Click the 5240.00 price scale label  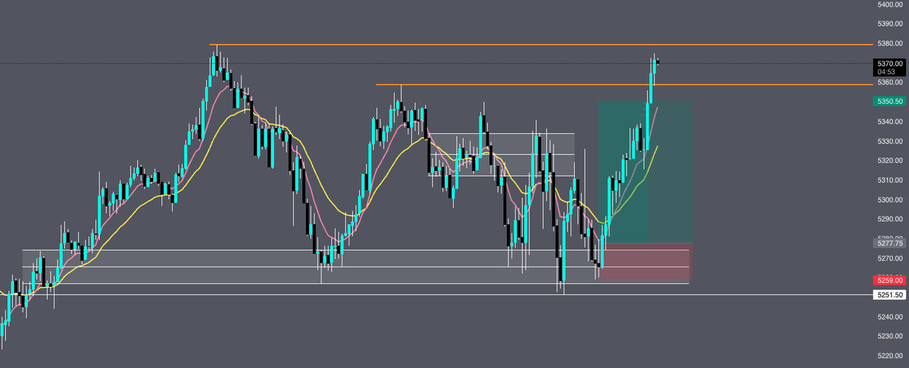889,317
